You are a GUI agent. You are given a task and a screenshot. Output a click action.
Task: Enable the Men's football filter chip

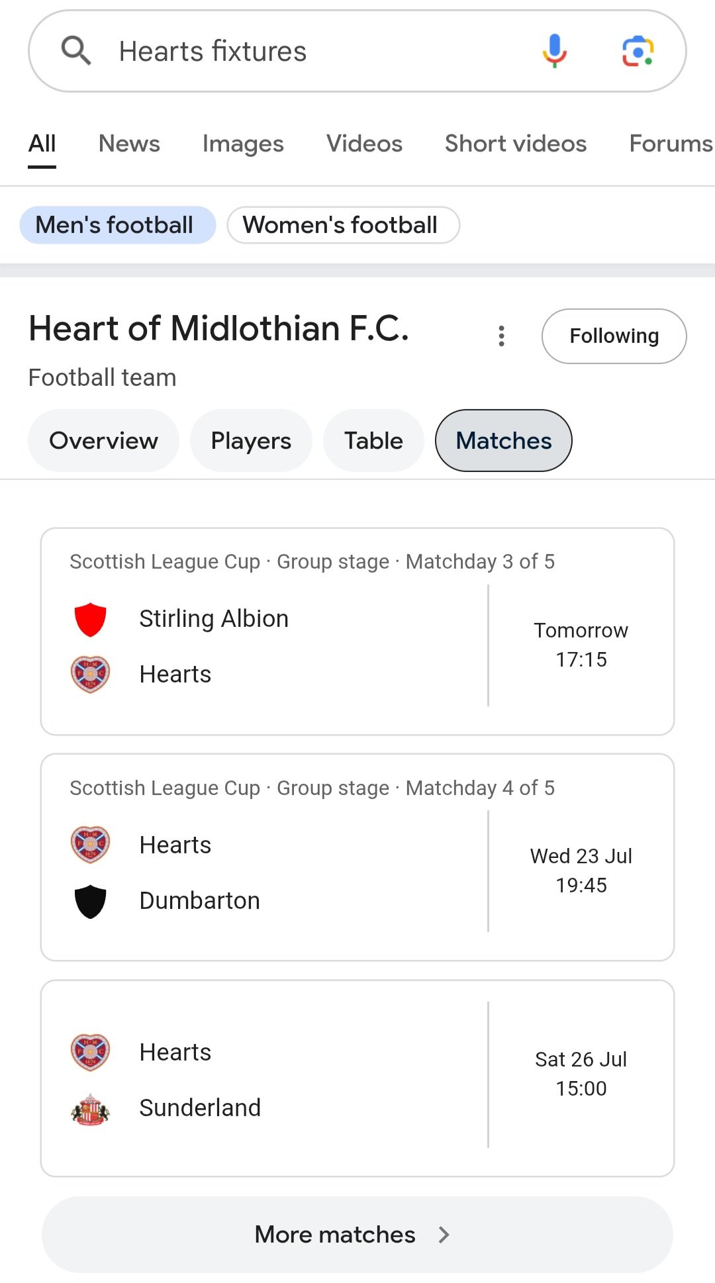pos(117,224)
